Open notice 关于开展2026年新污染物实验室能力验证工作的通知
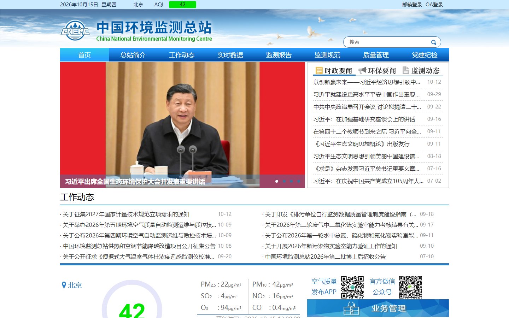This screenshot has width=509, height=318. [x=331, y=246]
